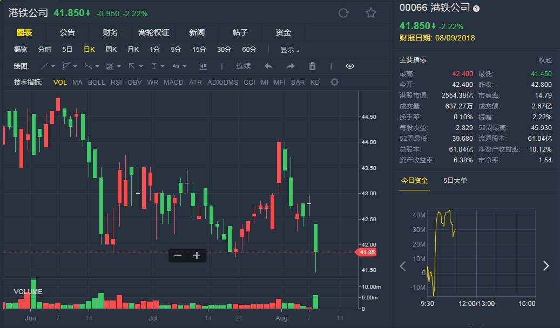The image size is (560, 328).
Task: Collapse key indicators with 收起
Action: pos(545,59)
